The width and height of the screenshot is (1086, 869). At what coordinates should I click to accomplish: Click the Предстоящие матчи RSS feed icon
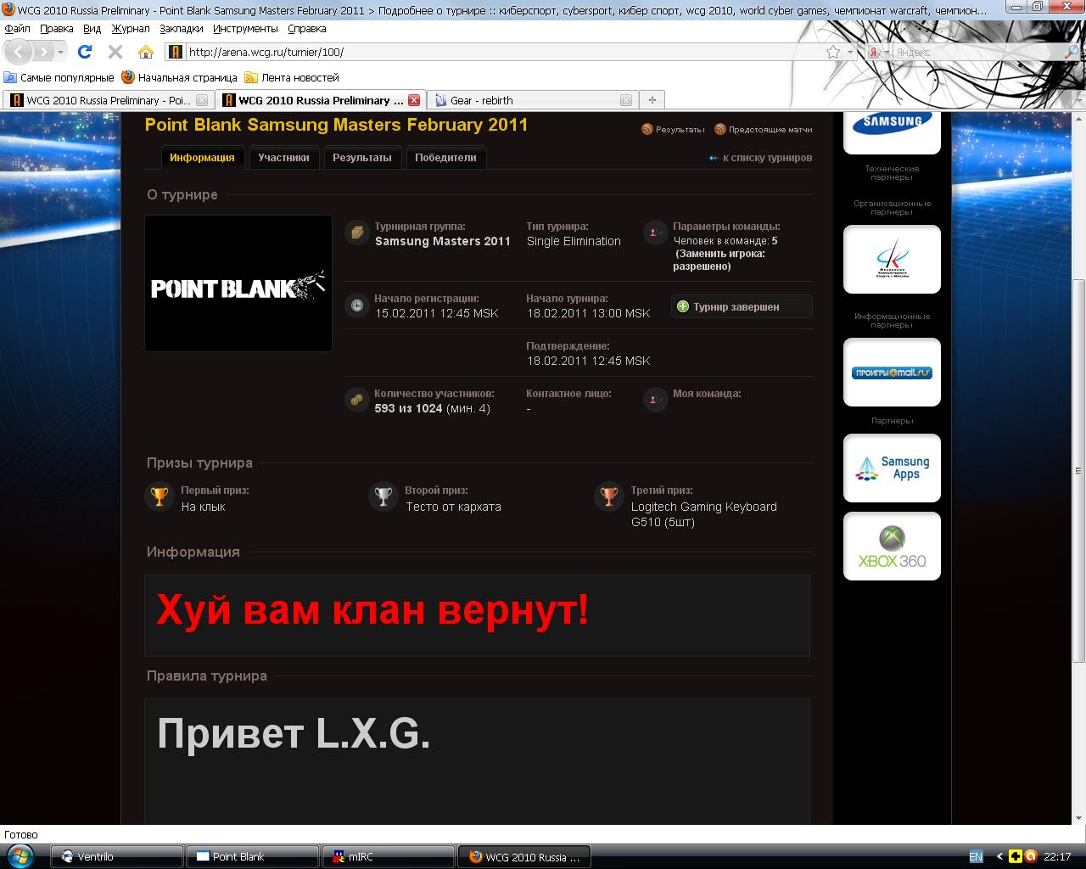720,129
